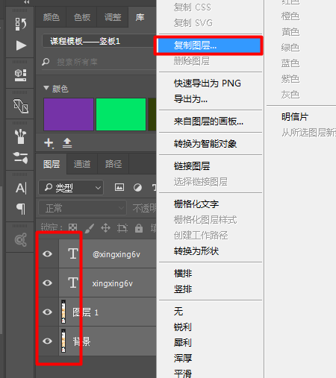The height and width of the screenshot is (378, 336).
Task: Open the 类型 layer filter dropdown
Action: pos(71,188)
